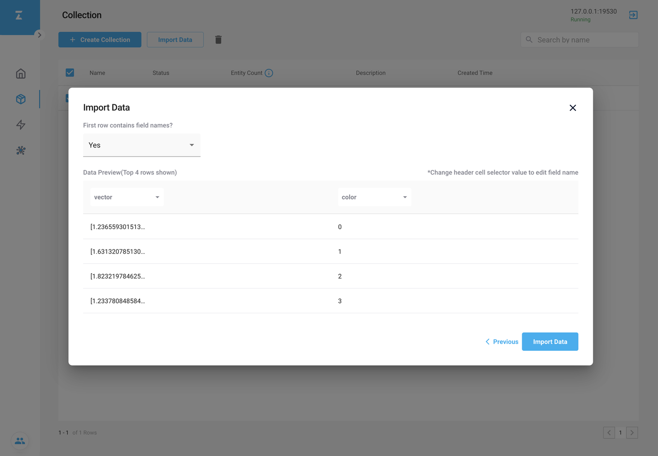This screenshot has height=456, width=658.
Task: Click the Search by name field
Action: pyautogui.click(x=584, y=40)
